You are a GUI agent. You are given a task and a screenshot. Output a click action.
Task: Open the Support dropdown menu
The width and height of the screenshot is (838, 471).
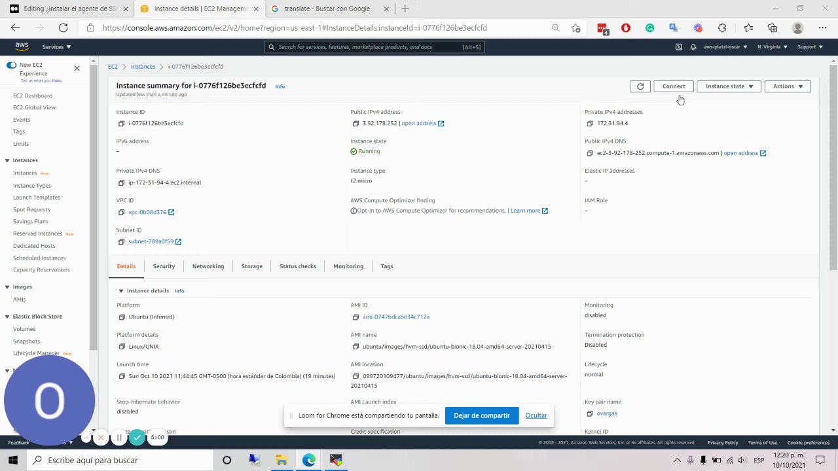point(810,47)
